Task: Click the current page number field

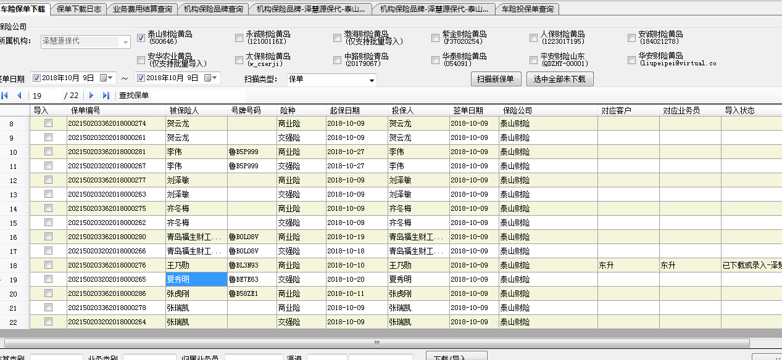Action: (x=46, y=96)
